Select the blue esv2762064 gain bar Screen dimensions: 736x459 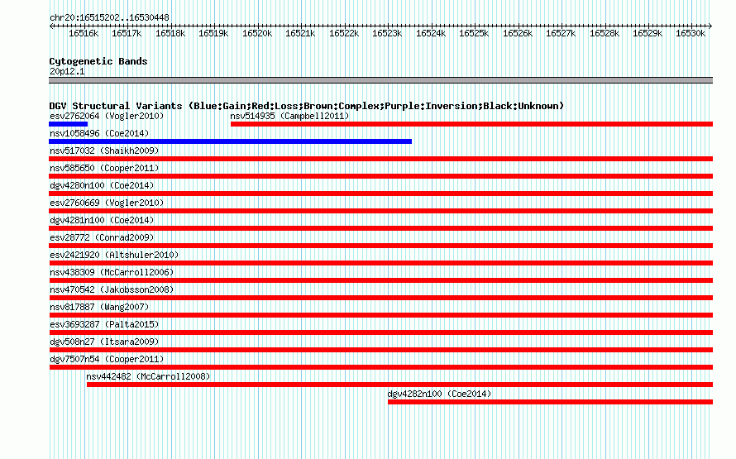tap(68, 124)
